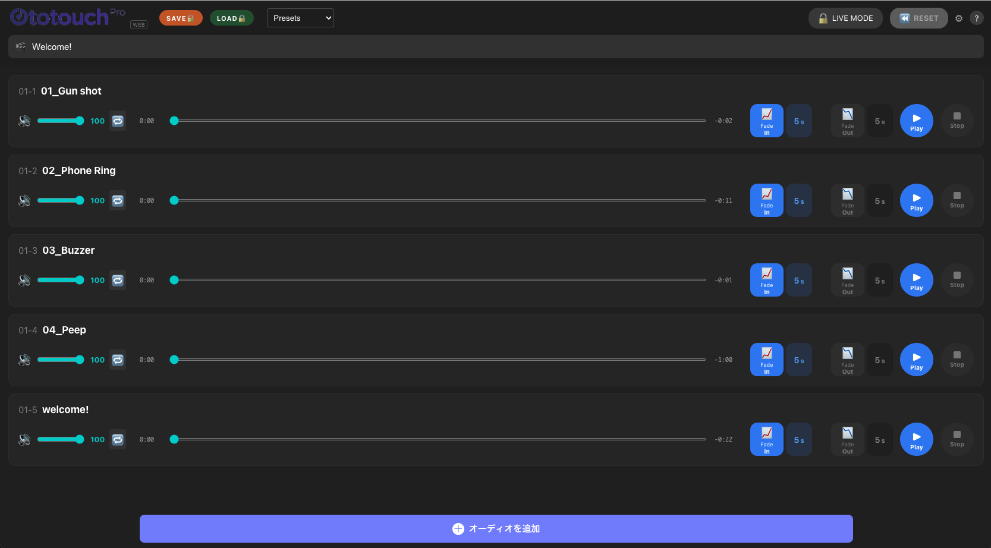Open fade-out duration for 01_Gun shot
The image size is (991, 548).
(x=880, y=121)
